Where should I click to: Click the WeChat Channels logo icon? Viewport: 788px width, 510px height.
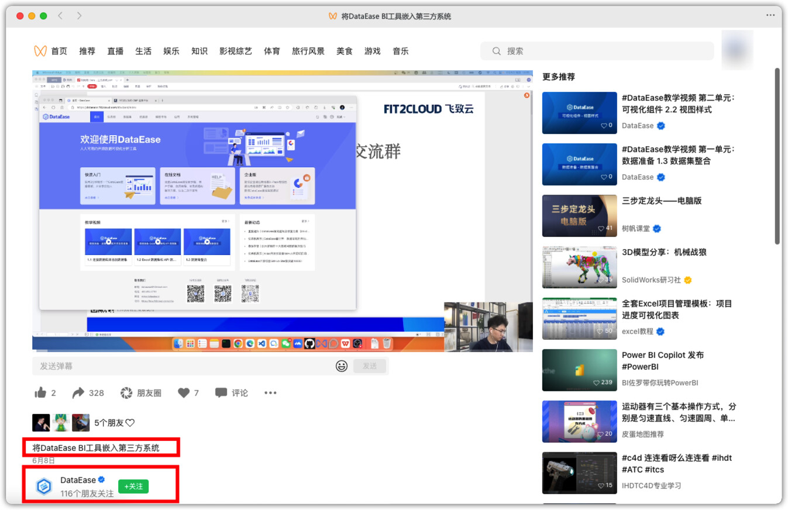click(x=40, y=51)
